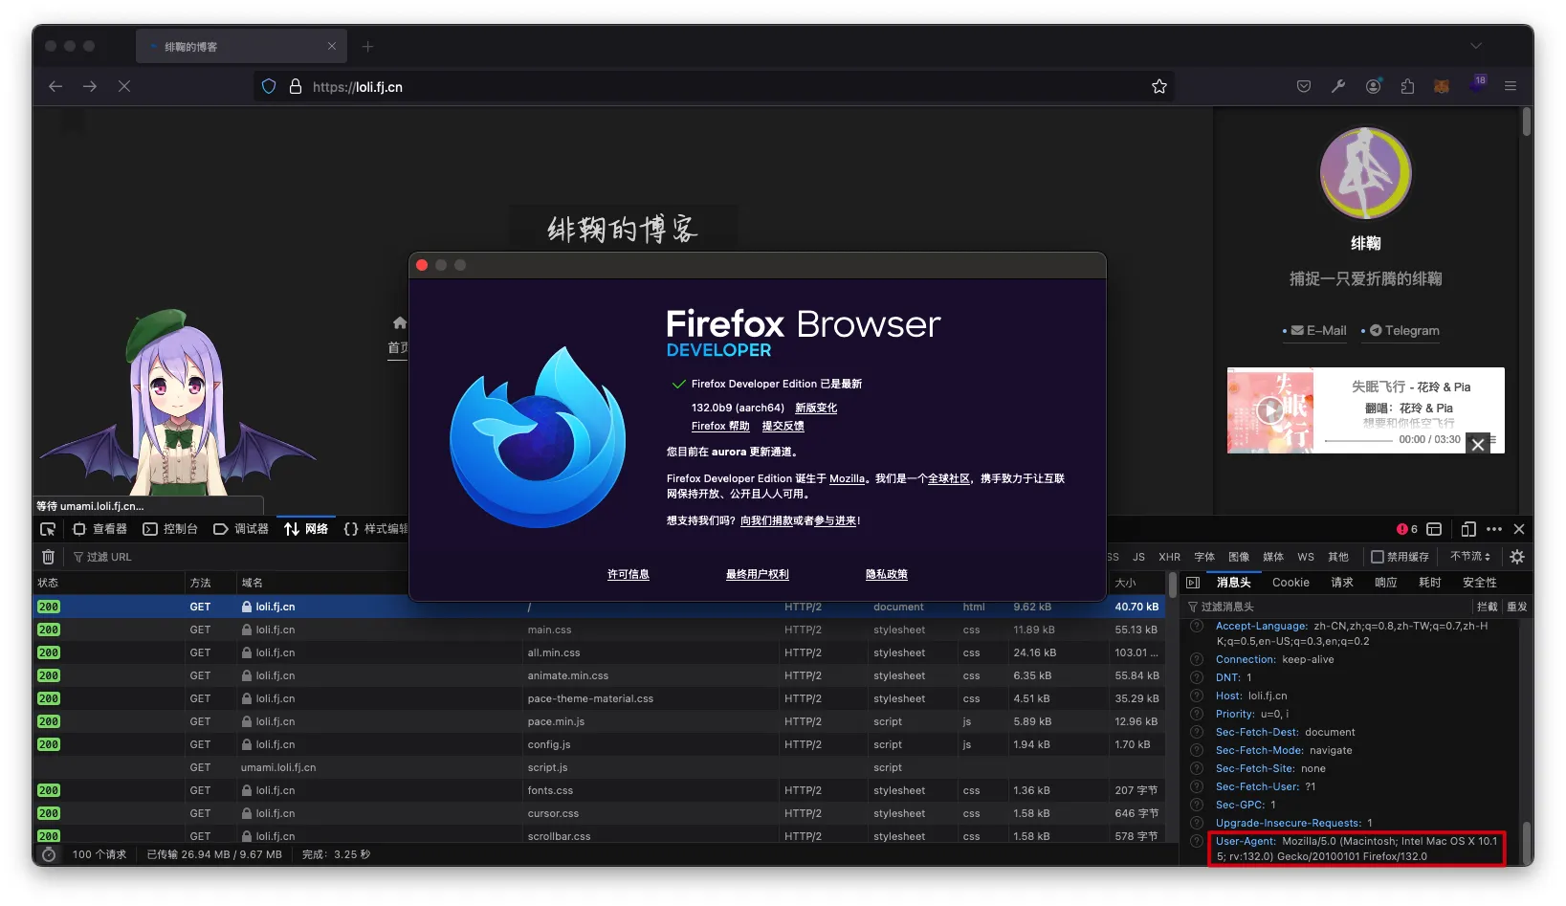
Task: Open the 耗时 timings tab
Action: pyautogui.click(x=1430, y=583)
